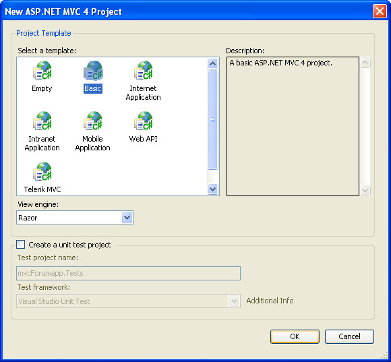Pick the Web API template icon

144,121
